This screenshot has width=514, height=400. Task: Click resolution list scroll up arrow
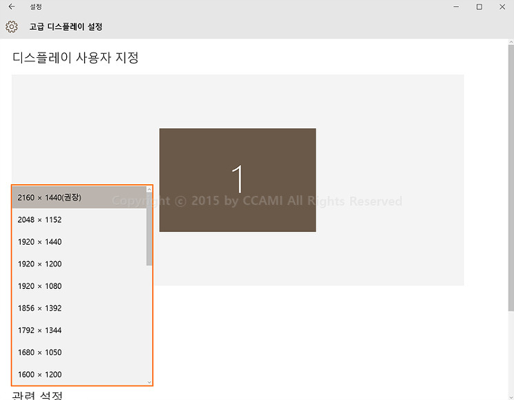point(149,190)
